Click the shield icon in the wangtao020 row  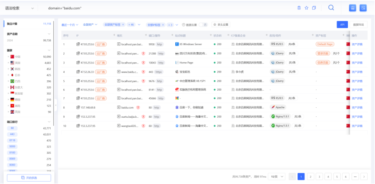coord(143,126)
